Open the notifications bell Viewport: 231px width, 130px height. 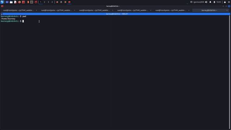pos(210,2)
